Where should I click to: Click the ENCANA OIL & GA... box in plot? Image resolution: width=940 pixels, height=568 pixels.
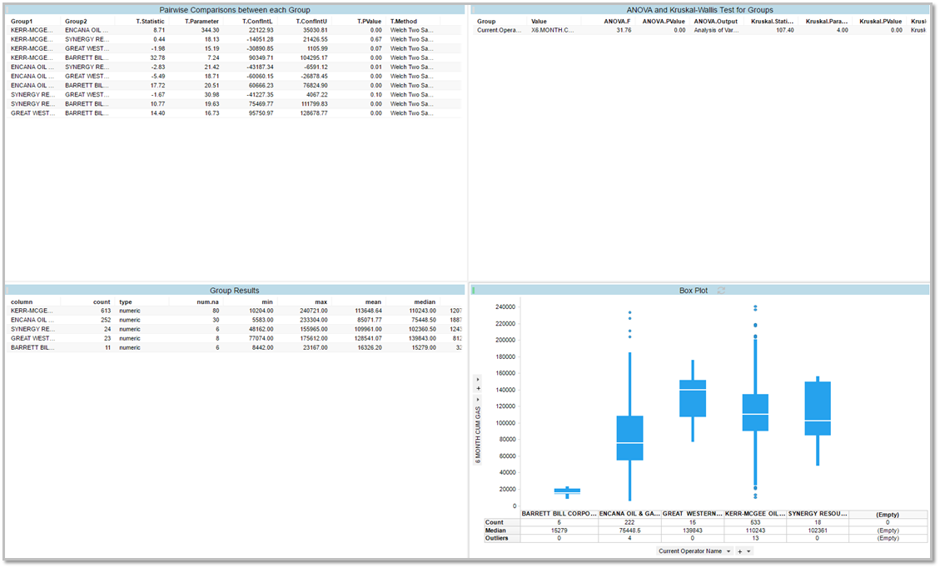pyautogui.click(x=629, y=438)
